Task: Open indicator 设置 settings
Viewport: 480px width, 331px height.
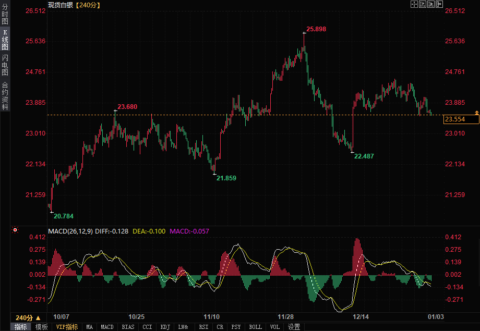Action: [x=294, y=327]
